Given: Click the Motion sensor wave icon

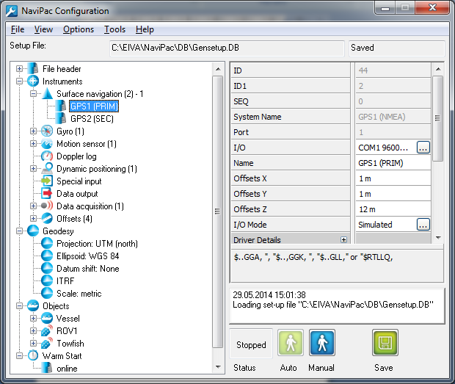Looking at the screenshot, I should pyautogui.click(x=47, y=144).
